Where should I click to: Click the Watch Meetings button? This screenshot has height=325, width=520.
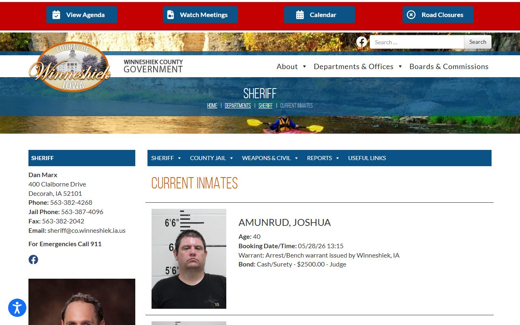click(200, 15)
